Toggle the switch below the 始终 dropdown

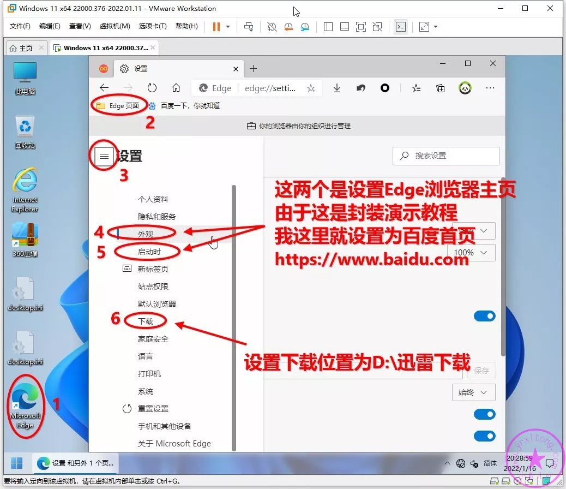[x=484, y=415]
